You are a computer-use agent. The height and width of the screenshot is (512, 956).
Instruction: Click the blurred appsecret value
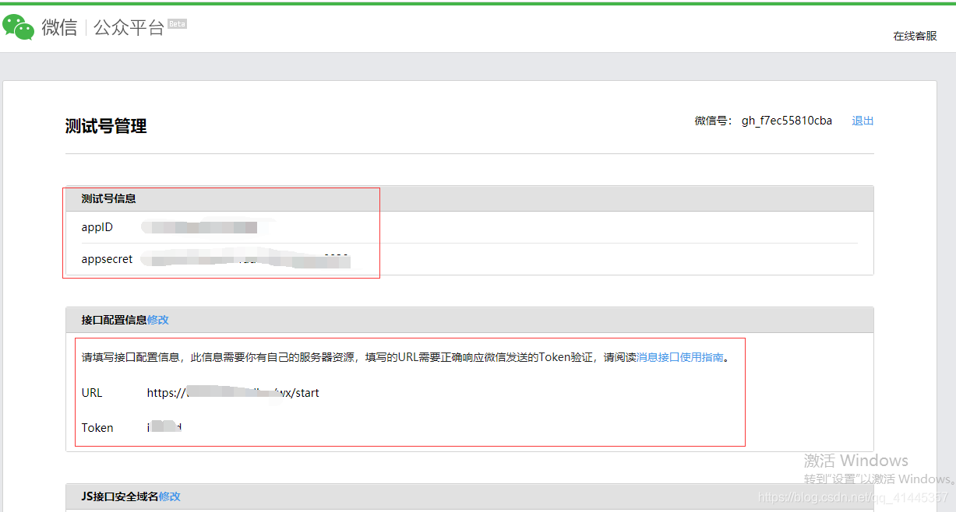(248, 260)
